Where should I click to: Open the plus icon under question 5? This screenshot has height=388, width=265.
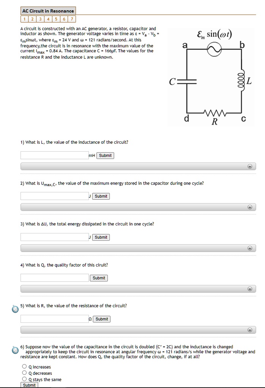pyautogui.click(x=250, y=330)
